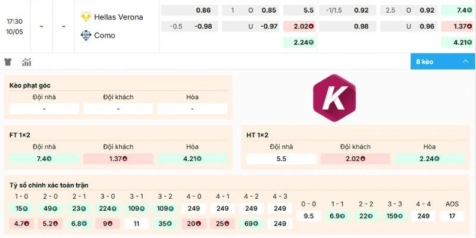The width and height of the screenshot is (476, 238).
Task: Pick 4.21 odds in the top match row
Action: pos(458,42)
